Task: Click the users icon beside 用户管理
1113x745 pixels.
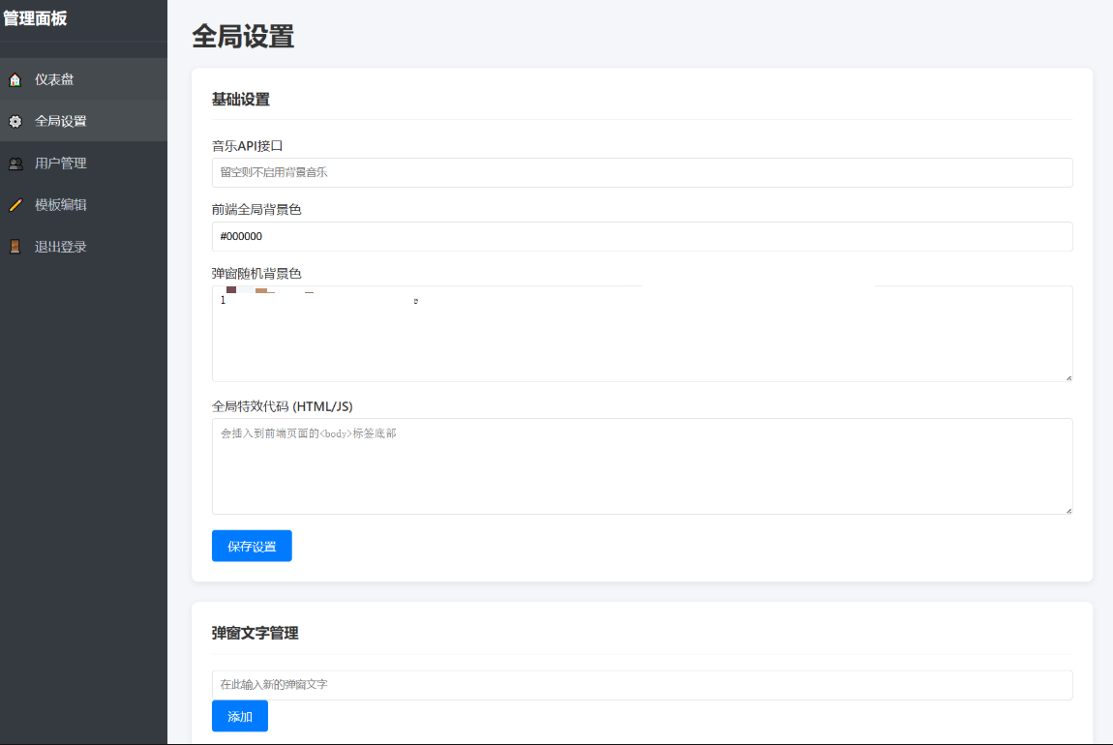Action: [15, 164]
